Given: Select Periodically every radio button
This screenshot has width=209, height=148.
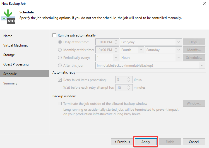Looking at the screenshot, I should click(x=60, y=58).
